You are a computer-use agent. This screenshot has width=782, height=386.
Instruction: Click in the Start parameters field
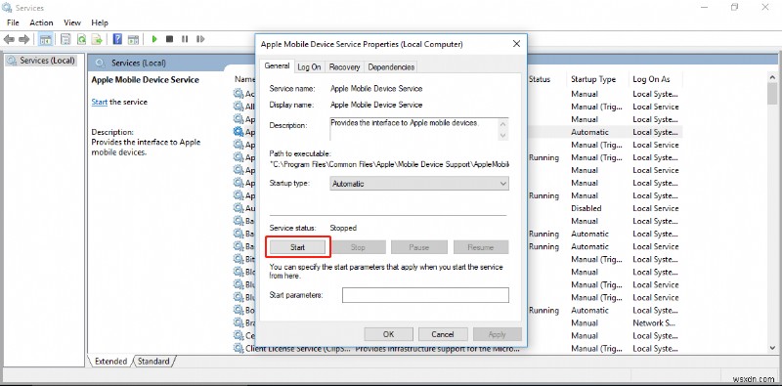(425, 295)
